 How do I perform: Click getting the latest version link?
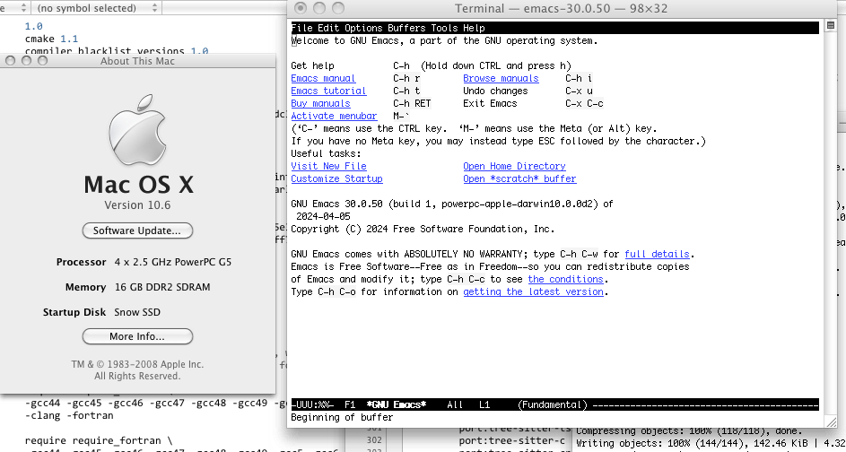(x=533, y=291)
